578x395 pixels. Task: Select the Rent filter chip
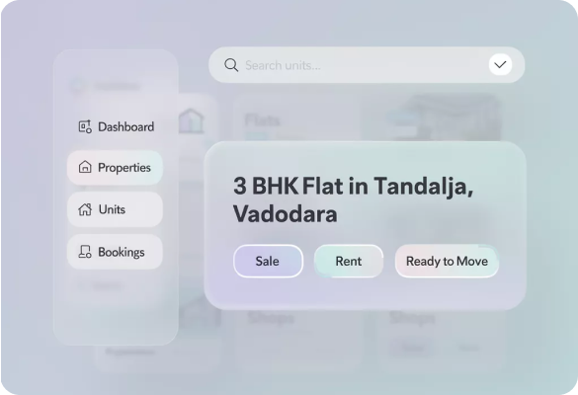pyautogui.click(x=349, y=261)
